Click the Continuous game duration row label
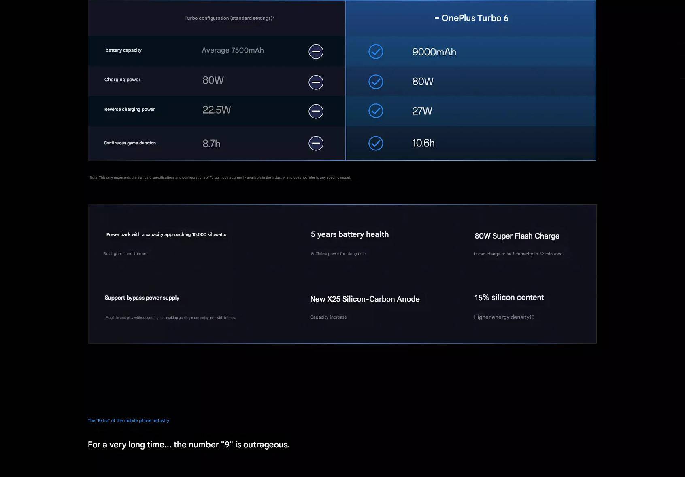 pyautogui.click(x=130, y=143)
